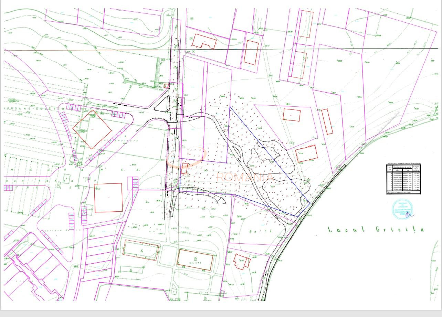Click the red rectangular building at bottom center
Image resolution: width=442 pixels, height=317 pixels.
(x=195, y=260)
